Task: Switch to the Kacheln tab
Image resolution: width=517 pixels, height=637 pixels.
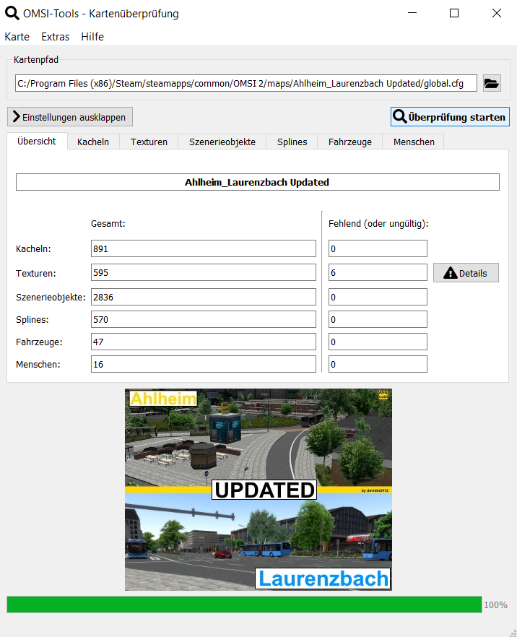Action: (93, 142)
